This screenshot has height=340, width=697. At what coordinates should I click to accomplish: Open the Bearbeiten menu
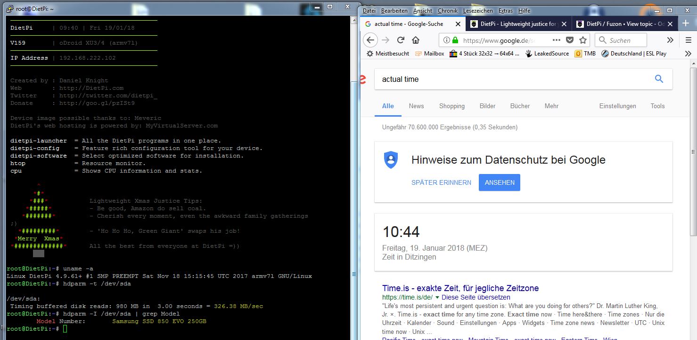394,11
